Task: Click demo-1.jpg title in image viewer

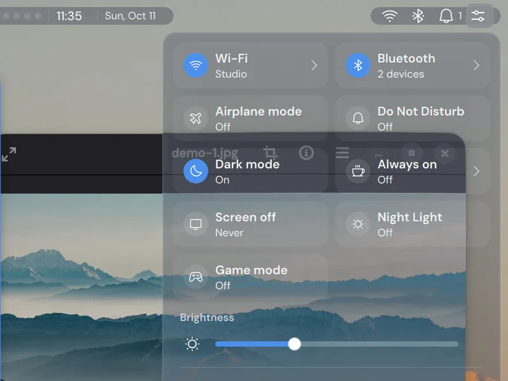Action: click(x=204, y=153)
